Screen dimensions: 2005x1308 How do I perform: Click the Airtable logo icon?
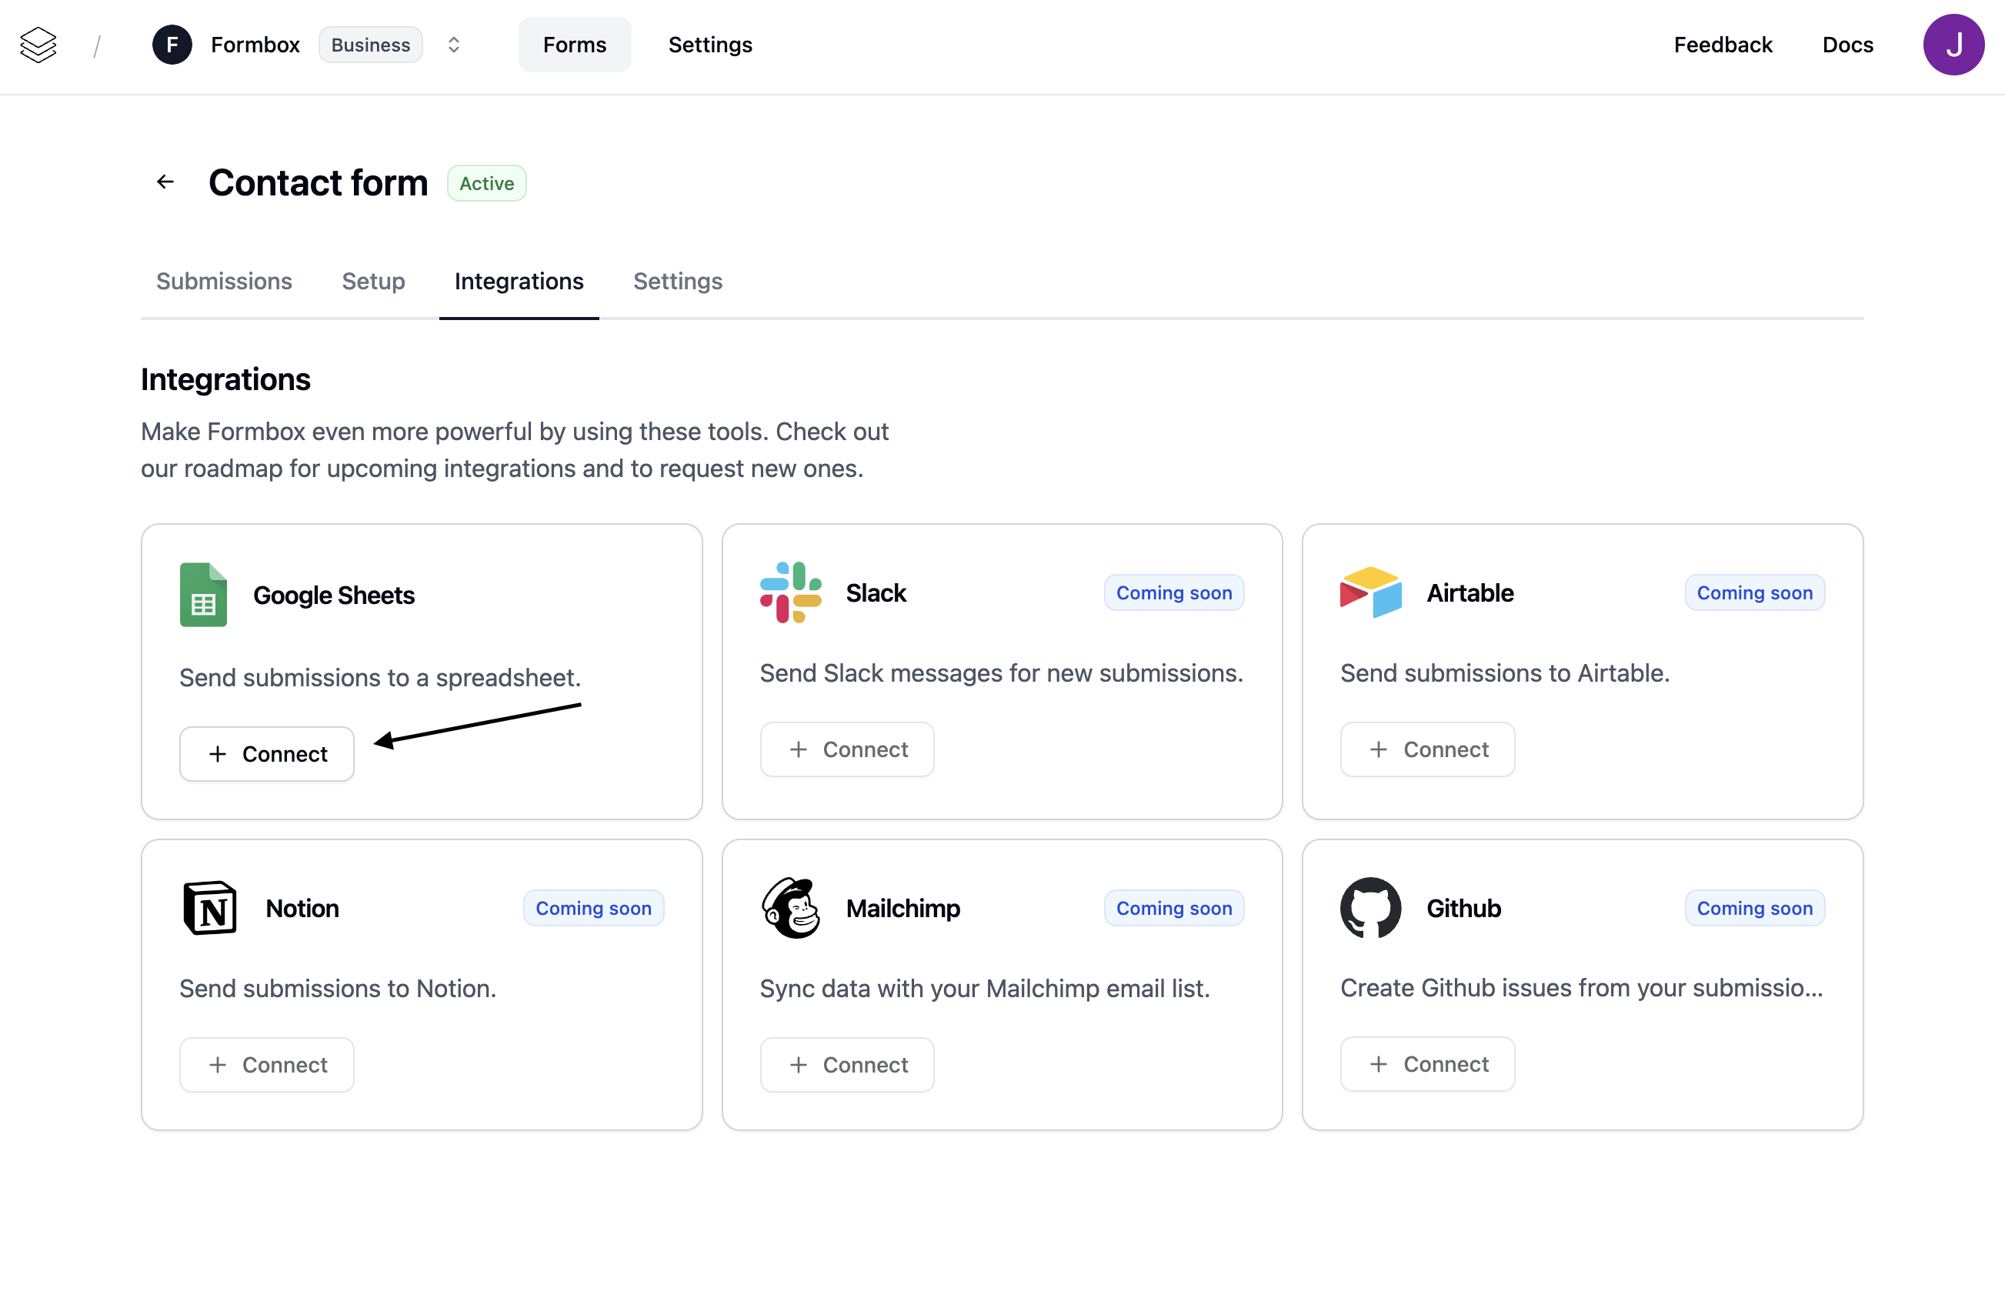coord(1370,593)
